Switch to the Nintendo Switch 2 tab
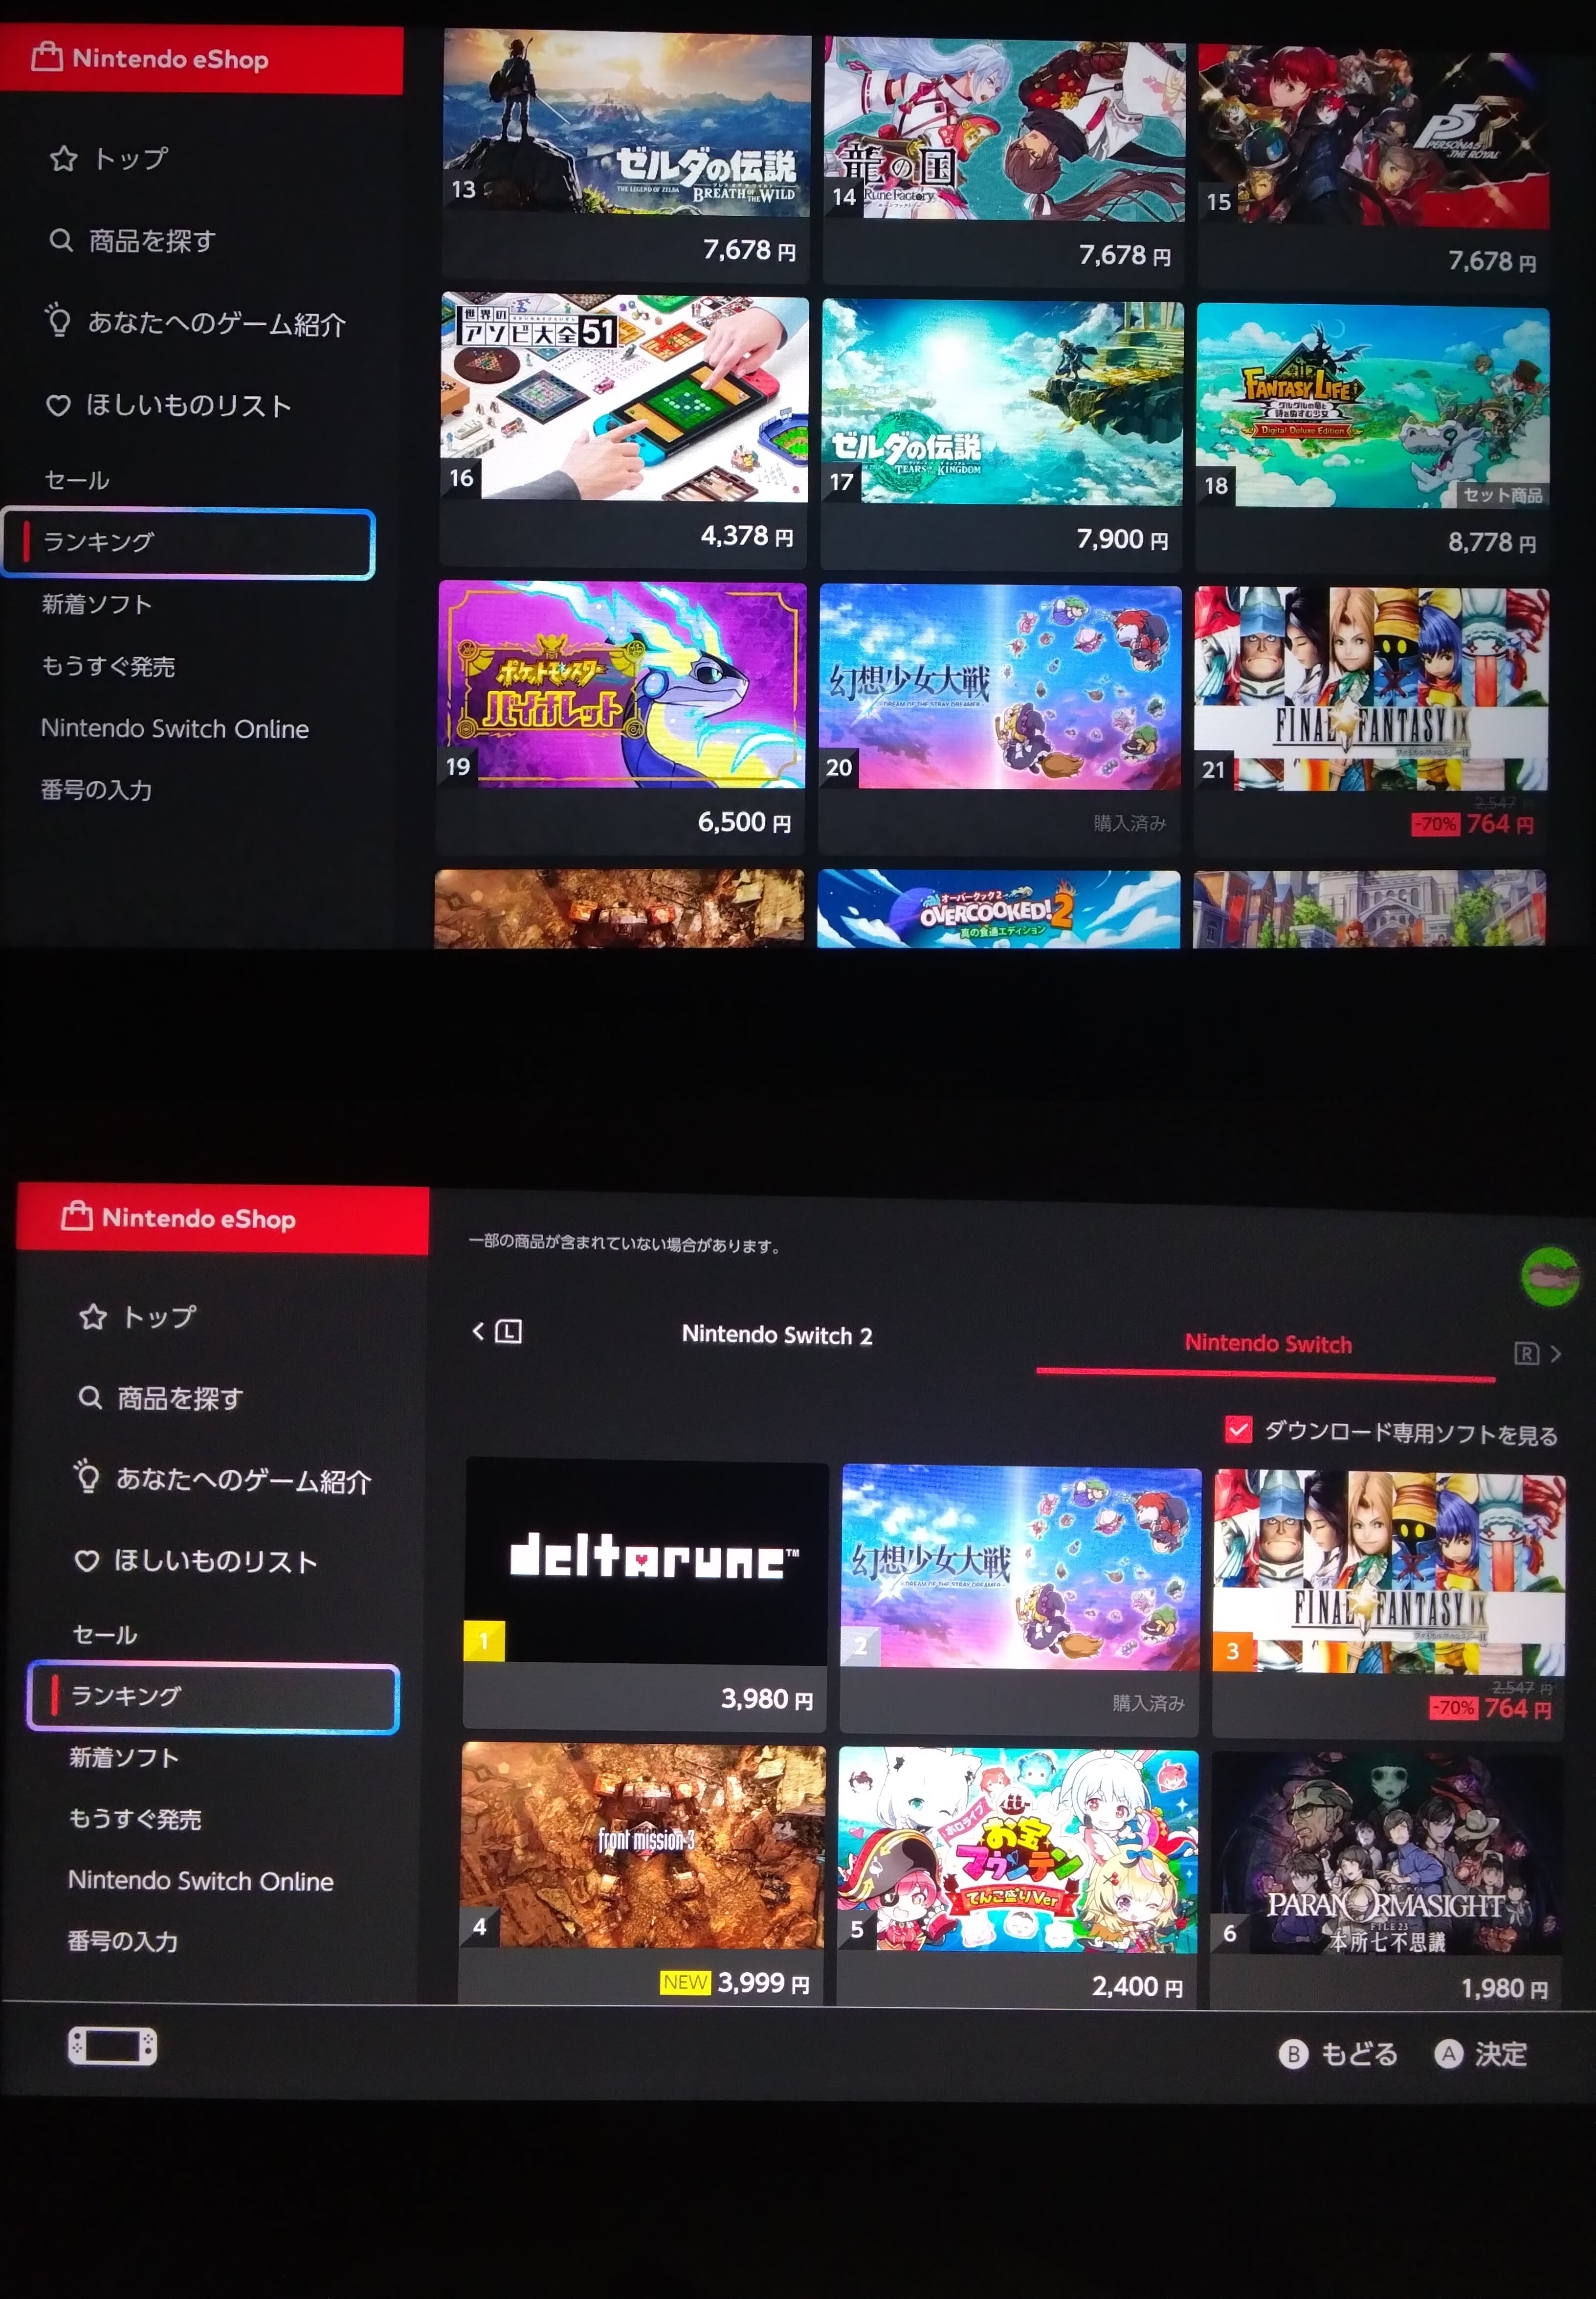The width and height of the screenshot is (1596, 2299). 777,1335
